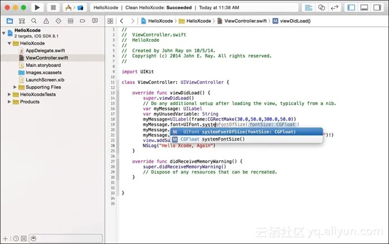Click HelloXcode folder in jump bar
The image size is (389, 244).
(195, 21)
